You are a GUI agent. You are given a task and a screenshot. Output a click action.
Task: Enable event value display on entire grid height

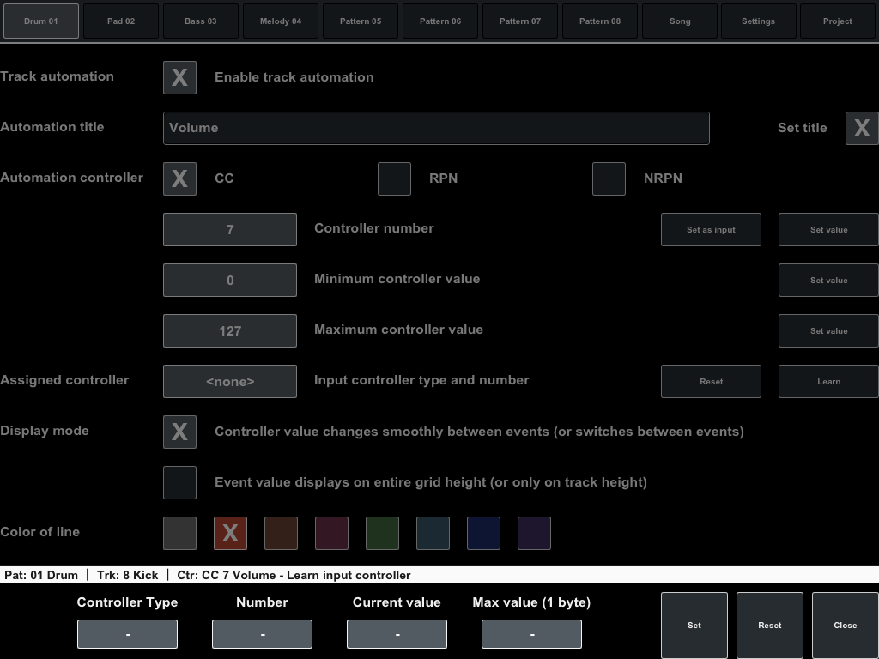179,482
